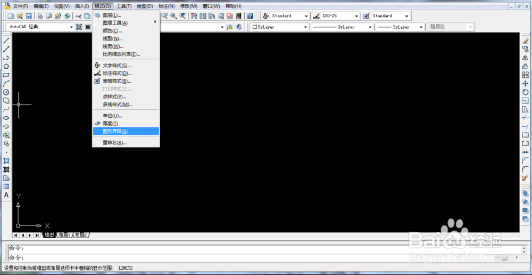Click the Save toolbar icon

(x=29, y=16)
